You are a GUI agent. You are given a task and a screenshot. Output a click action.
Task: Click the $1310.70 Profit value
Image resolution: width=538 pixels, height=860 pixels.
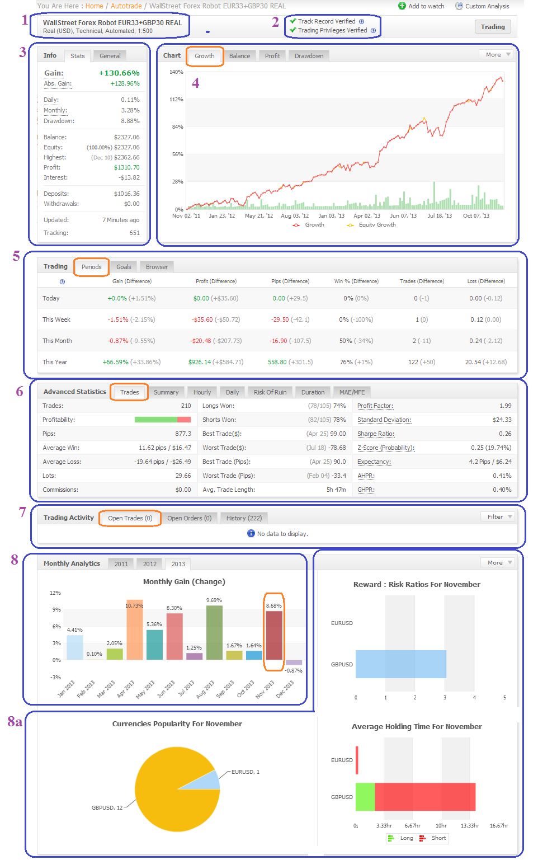pyautogui.click(x=127, y=167)
